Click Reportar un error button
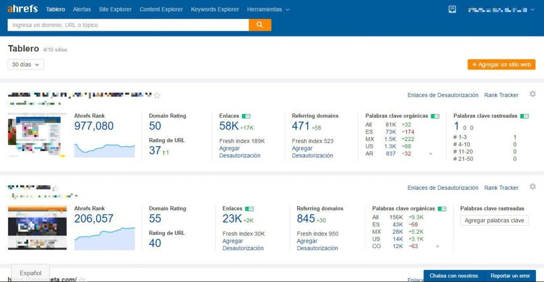This screenshot has height=282, width=544. [511, 276]
